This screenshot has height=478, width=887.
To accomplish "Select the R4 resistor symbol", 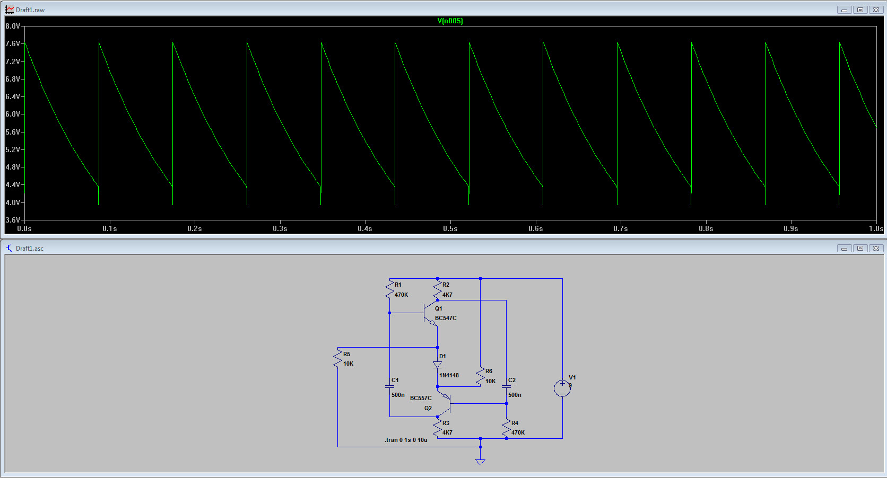I will (507, 428).
